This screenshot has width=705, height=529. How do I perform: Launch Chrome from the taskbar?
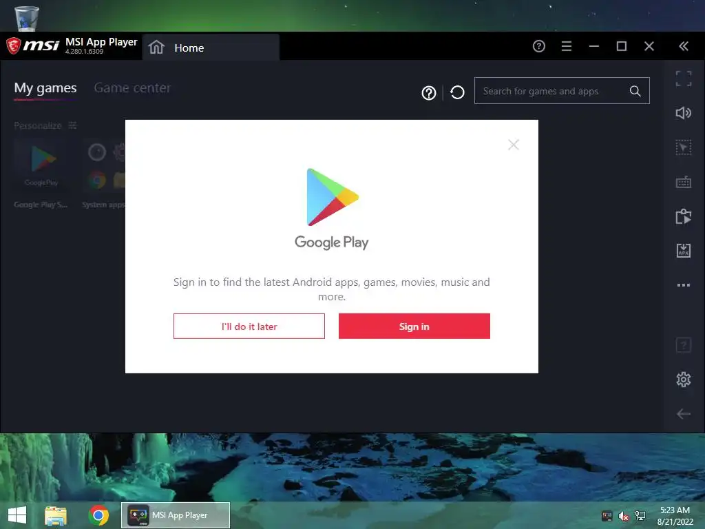click(98, 515)
